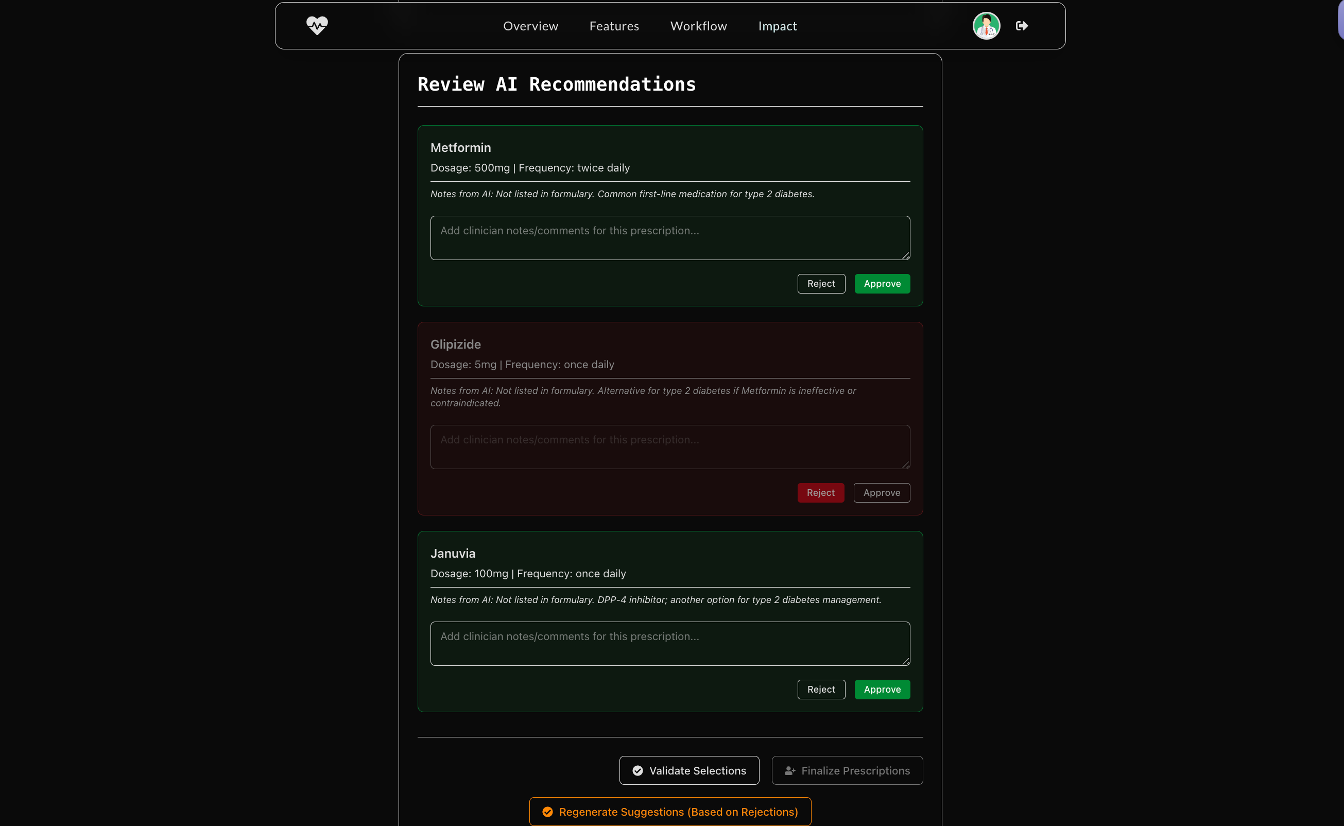The height and width of the screenshot is (826, 1344).
Task: Click user-plus icon on Finalize Prescriptions
Action: (790, 770)
